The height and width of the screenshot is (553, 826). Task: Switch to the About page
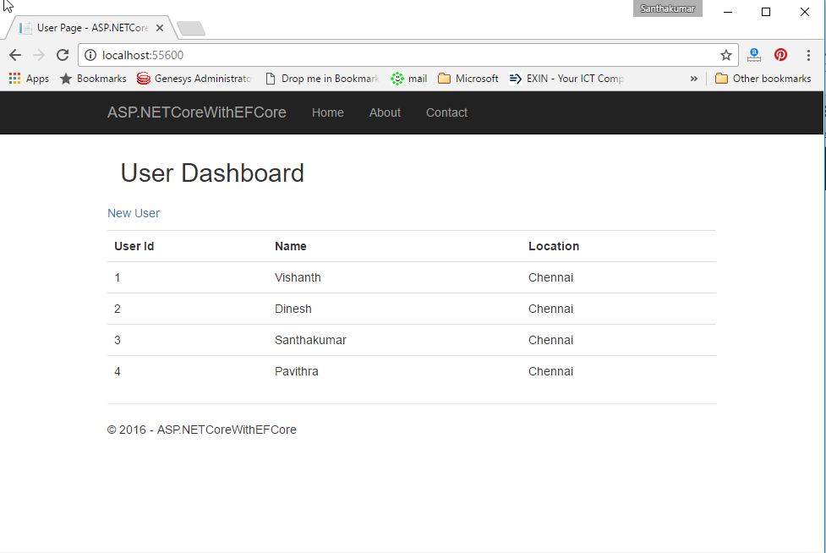click(x=385, y=112)
